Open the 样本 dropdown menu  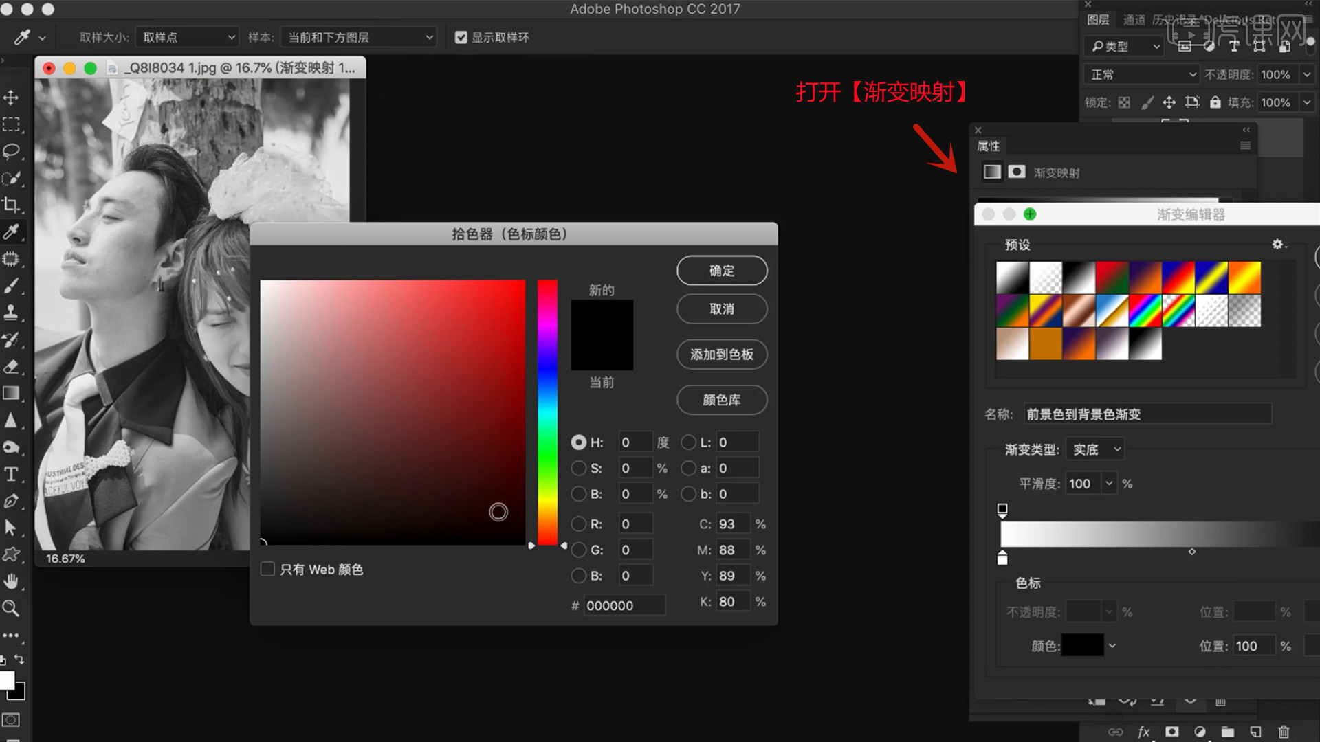pos(360,37)
